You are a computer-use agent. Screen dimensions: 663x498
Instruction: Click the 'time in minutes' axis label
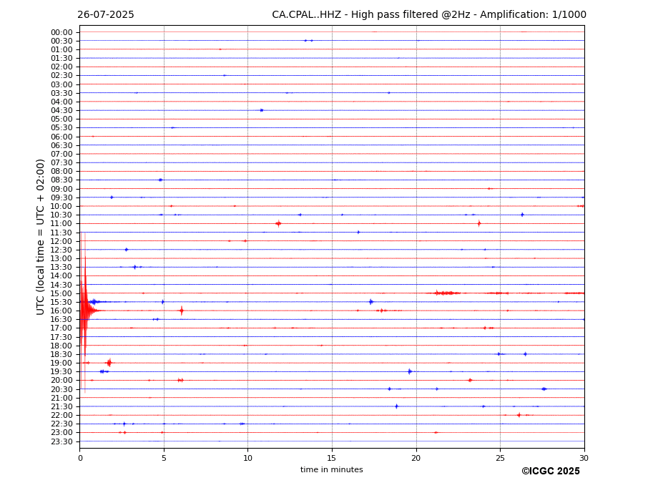[x=332, y=469]
